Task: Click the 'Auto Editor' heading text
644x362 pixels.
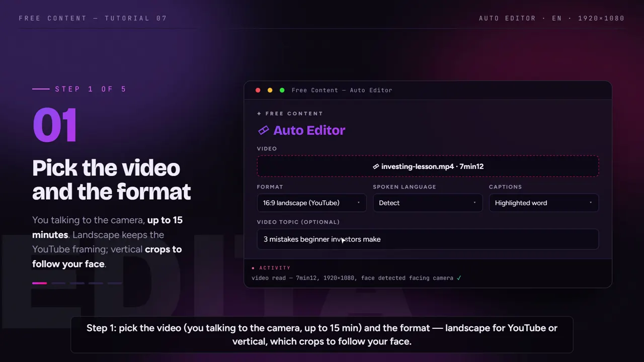Action: 309,130
